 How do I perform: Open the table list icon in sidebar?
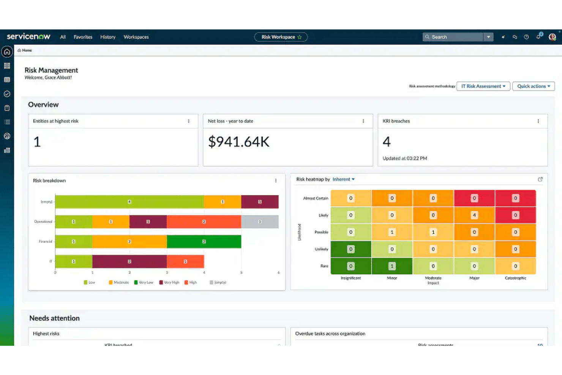[7, 80]
